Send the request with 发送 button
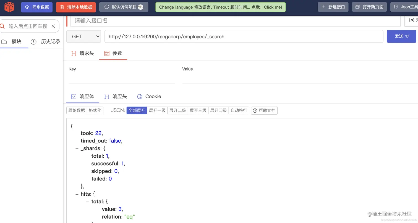This screenshot has height=223, width=418. pyautogui.click(x=401, y=36)
